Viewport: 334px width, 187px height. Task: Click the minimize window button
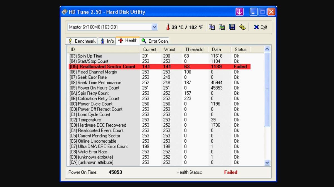pos(253,12)
